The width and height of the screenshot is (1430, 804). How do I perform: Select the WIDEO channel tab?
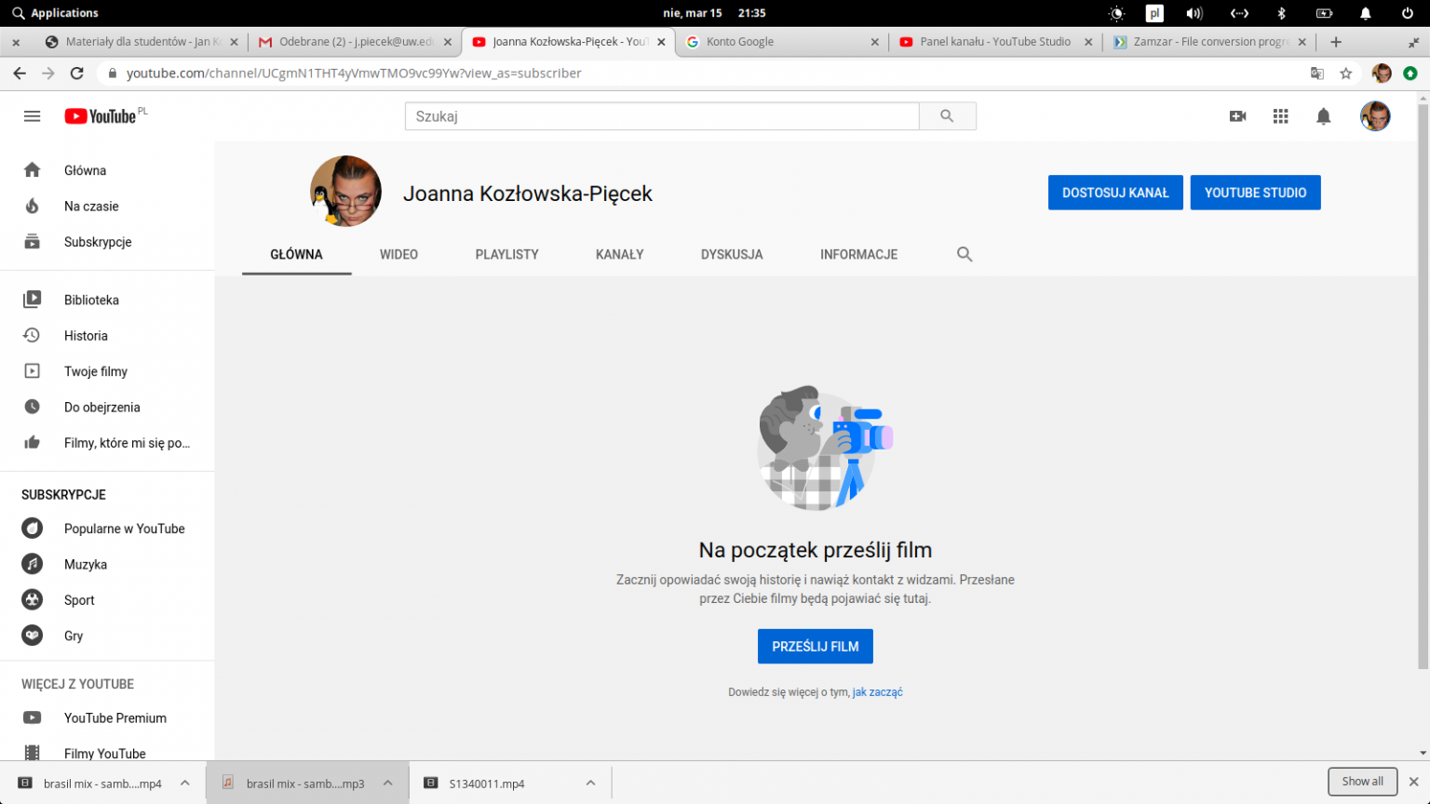(398, 254)
